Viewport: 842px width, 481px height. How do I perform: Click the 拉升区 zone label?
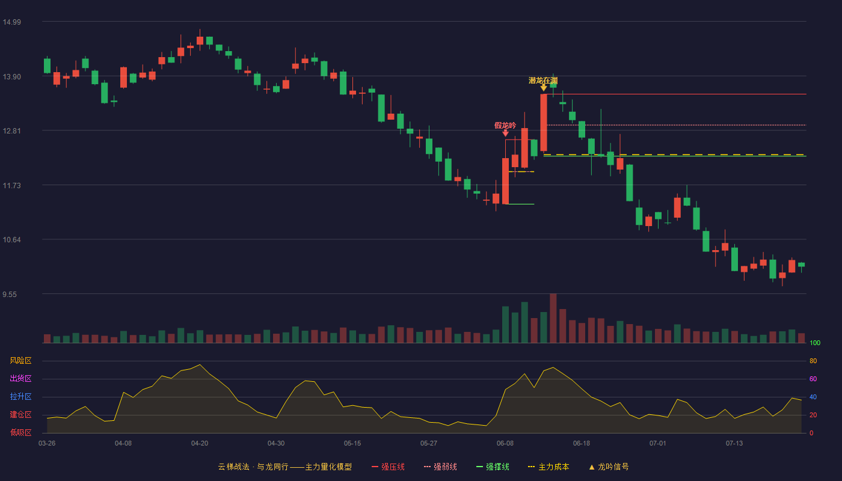20,397
